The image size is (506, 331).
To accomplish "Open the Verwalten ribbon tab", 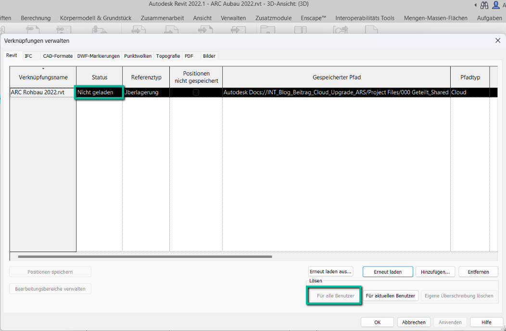I will (233, 18).
